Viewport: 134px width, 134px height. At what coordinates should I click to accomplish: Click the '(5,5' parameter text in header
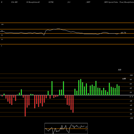[69, 2]
